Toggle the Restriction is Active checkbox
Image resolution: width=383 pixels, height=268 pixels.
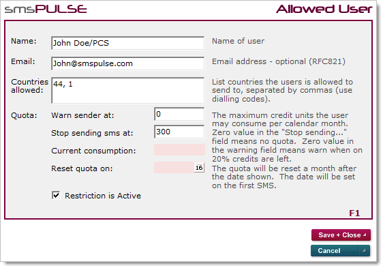pos(56,196)
